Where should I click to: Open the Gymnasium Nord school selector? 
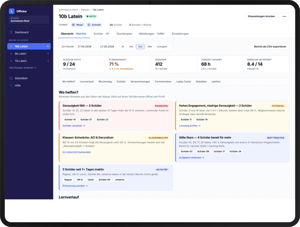click(29, 20)
